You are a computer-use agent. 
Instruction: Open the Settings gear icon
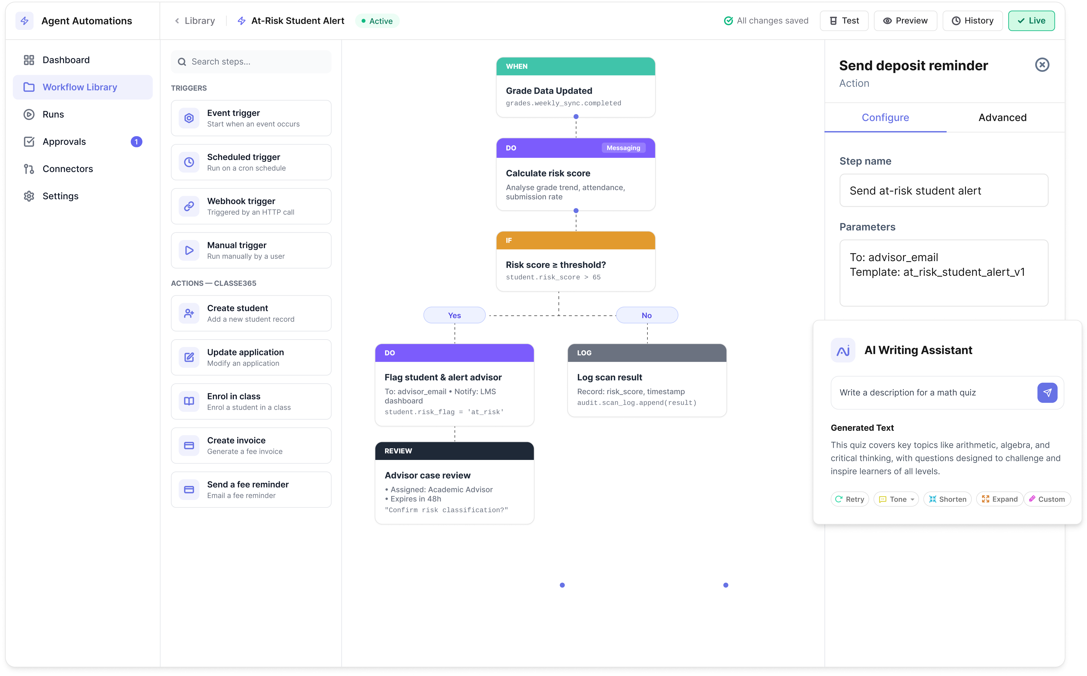pos(29,196)
